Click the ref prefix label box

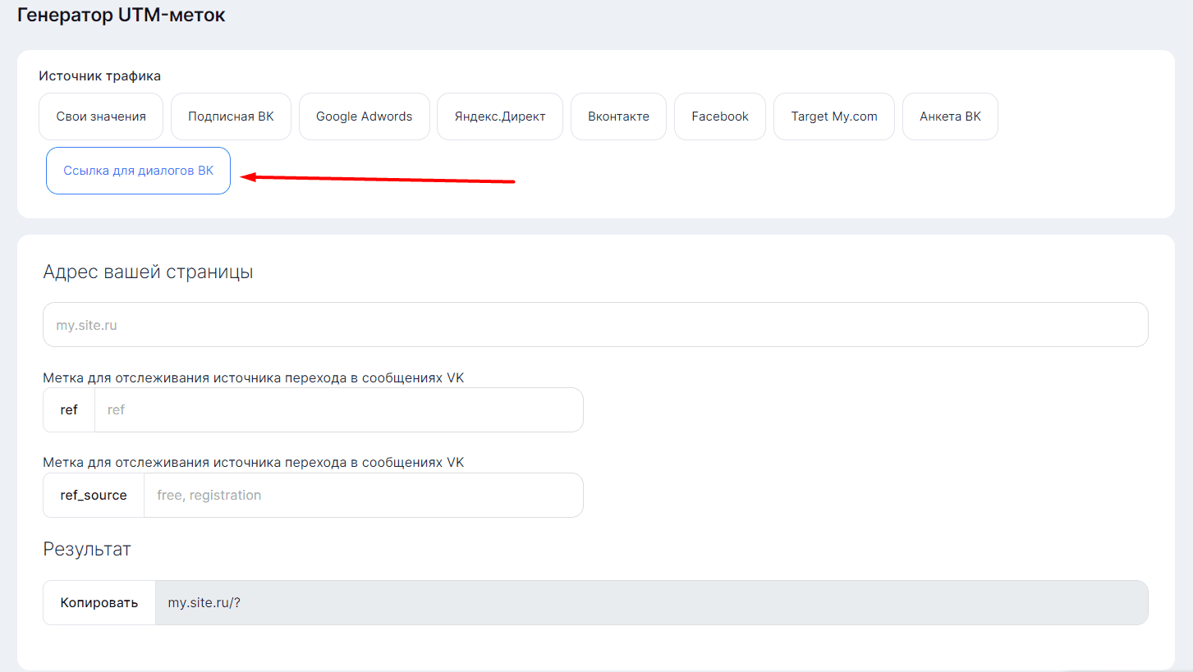pos(69,410)
